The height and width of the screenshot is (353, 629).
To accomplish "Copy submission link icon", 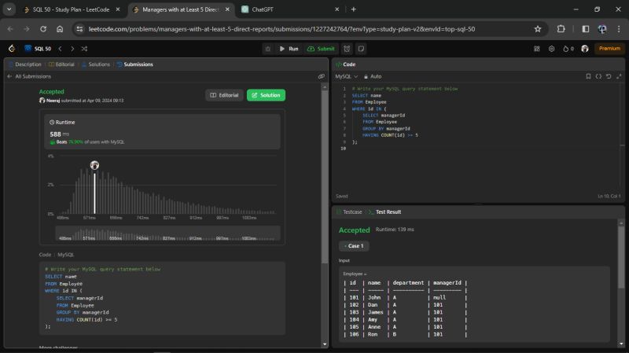I will click(x=321, y=76).
